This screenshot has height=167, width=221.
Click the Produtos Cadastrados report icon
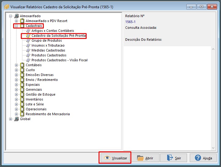click(28, 55)
